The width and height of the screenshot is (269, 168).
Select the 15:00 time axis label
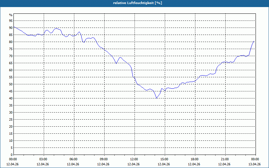point(164,159)
